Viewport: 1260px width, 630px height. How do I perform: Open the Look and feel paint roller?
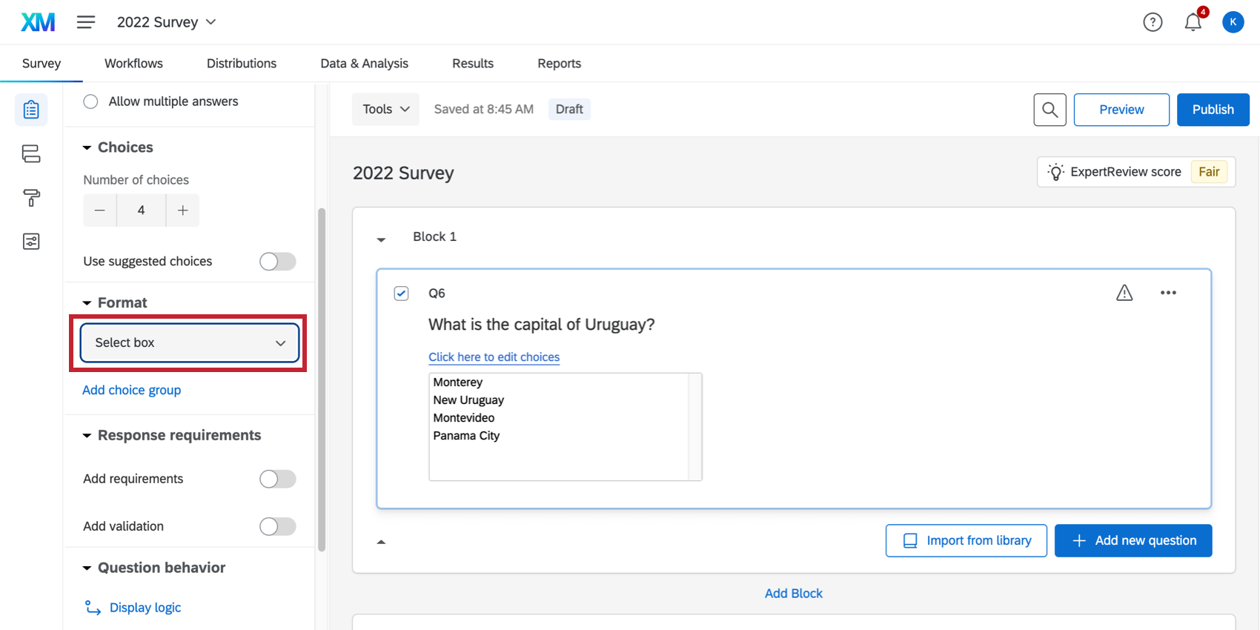click(x=31, y=198)
